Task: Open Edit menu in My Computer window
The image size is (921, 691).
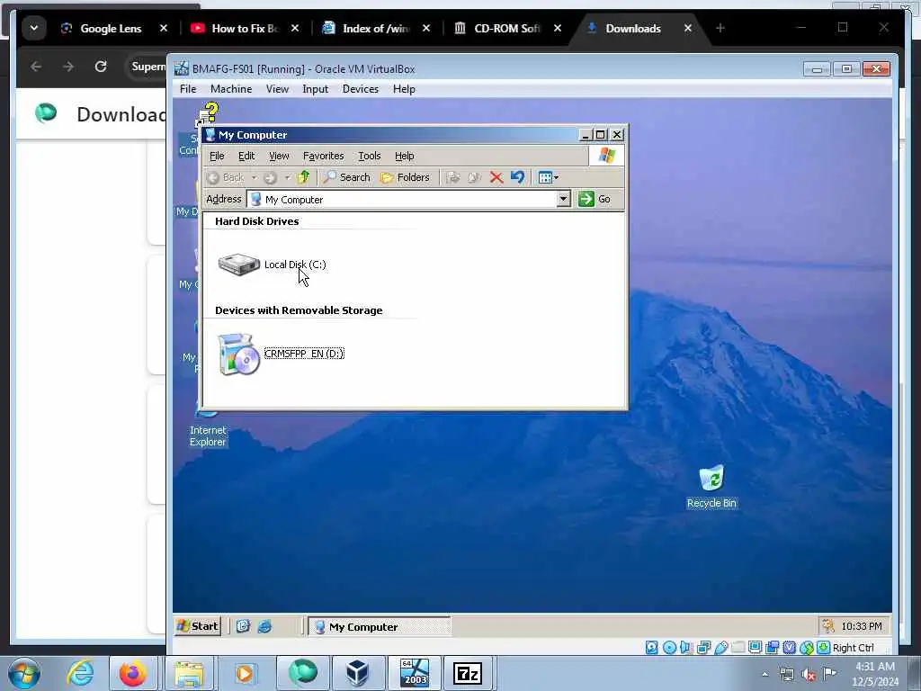Action: point(246,156)
